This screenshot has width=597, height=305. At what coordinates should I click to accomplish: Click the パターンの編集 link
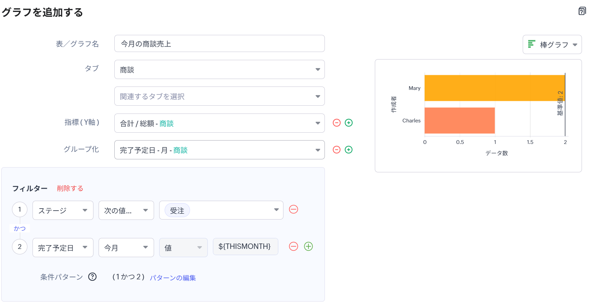(x=173, y=278)
